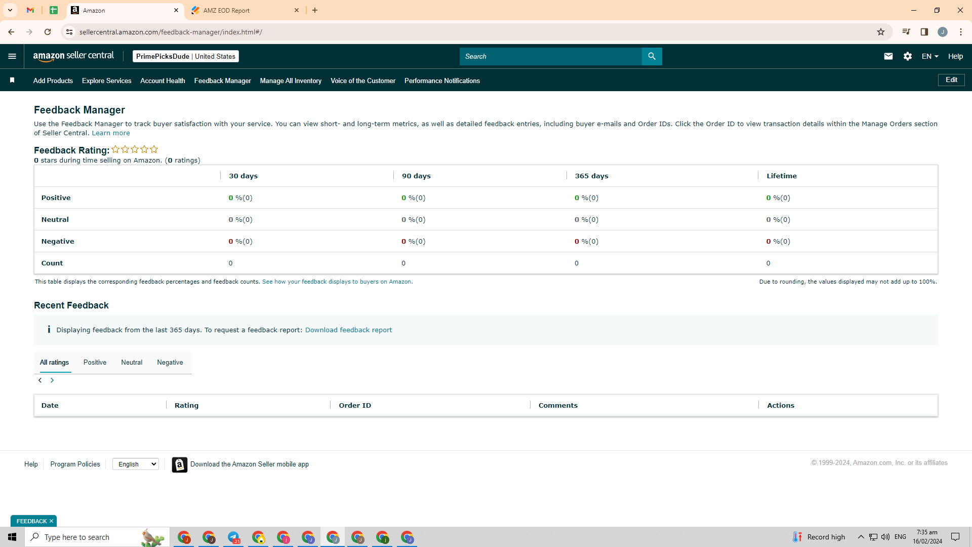Reload the page in the browser

48,32
